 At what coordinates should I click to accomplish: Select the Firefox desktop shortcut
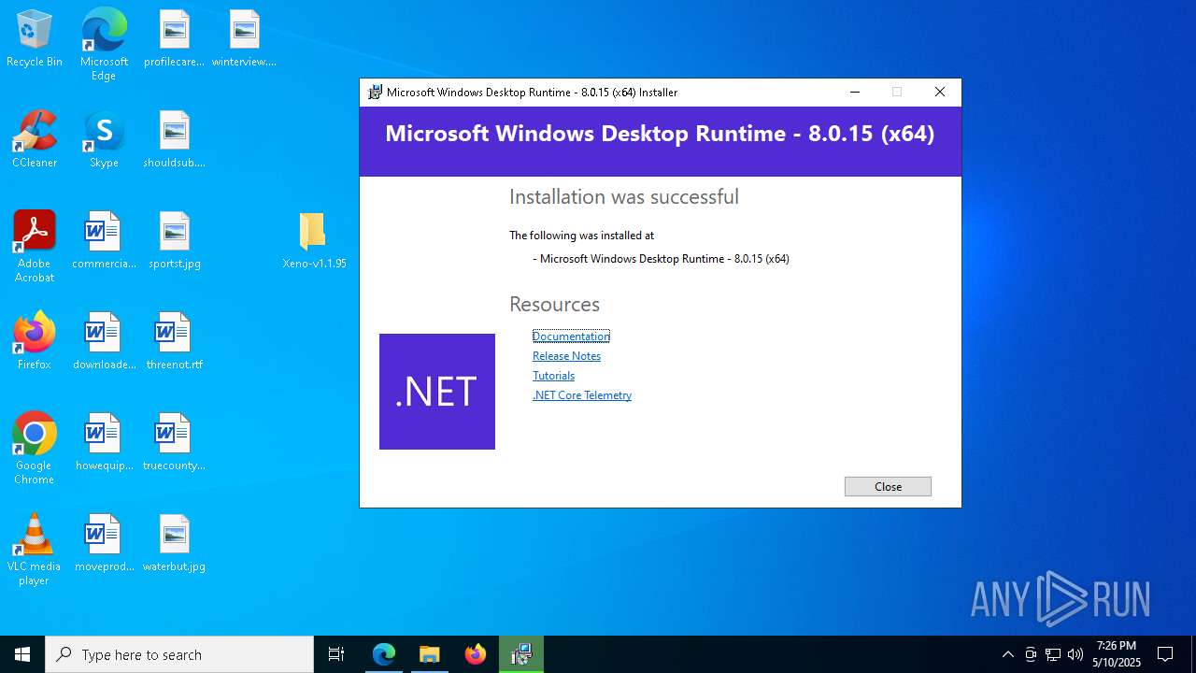[x=35, y=342]
